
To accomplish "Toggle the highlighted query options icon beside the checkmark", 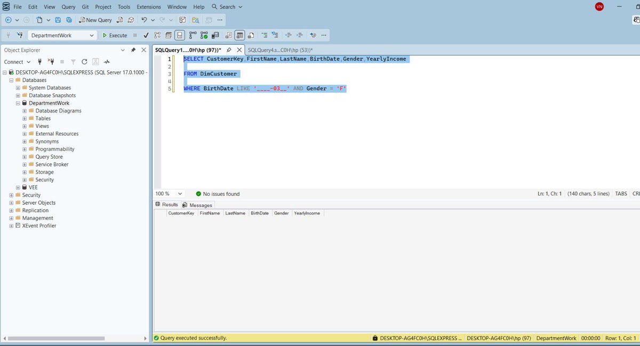I will [180, 36].
